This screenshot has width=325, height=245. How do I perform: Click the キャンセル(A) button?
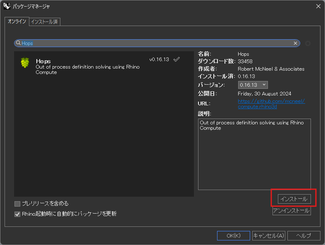pos(268,235)
